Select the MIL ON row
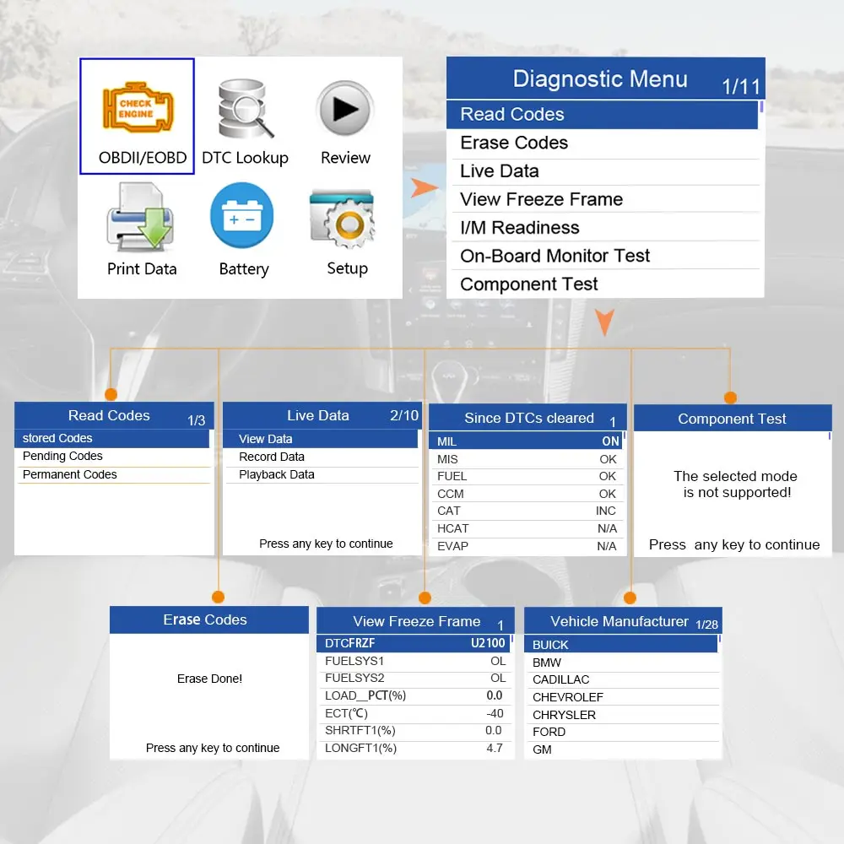The height and width of the screenshot is (844, 844). [x=525, y=441]
